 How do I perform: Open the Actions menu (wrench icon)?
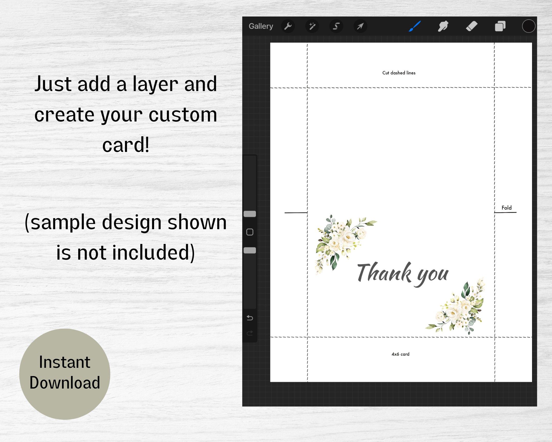(289, 26)
